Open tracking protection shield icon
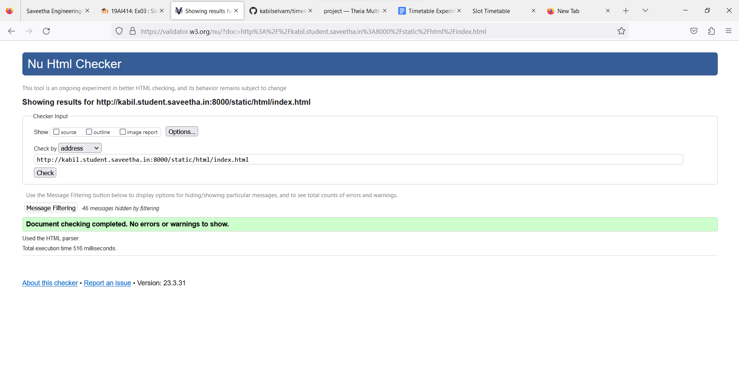The width and height of the screenshot is (739, 392). pyautogui.click(x=119, y=31)
